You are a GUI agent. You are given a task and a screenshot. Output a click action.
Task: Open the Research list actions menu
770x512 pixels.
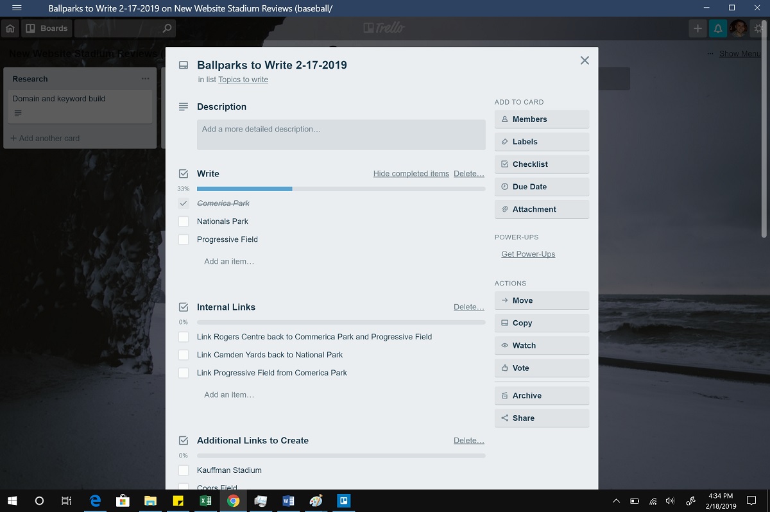point(145,79)
